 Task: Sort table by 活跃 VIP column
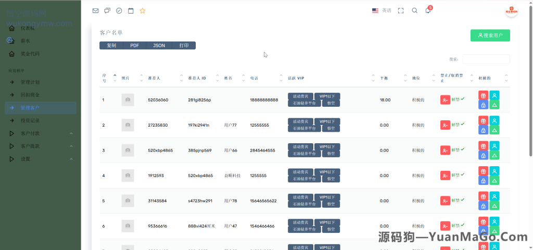[x=331, y=78]
